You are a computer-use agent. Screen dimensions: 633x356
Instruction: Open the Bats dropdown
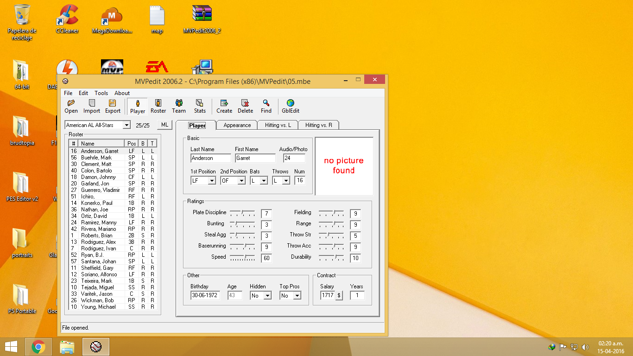coord(264,181)
